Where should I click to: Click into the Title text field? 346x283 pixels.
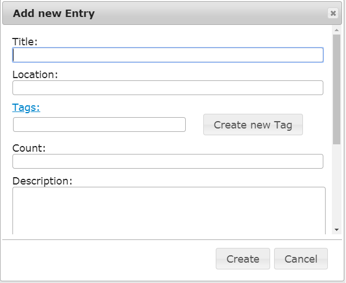[x=168, y=55]
